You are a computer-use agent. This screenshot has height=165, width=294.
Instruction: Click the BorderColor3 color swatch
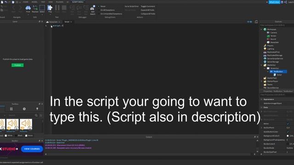point(288,144)
